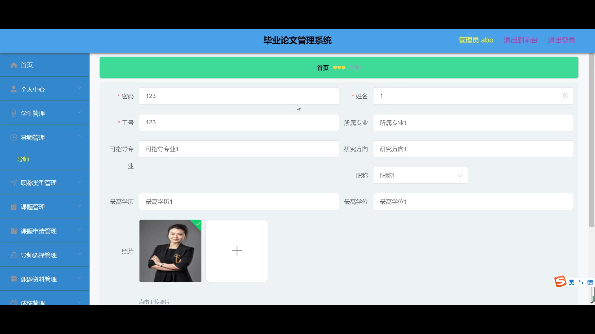The width and height of the screenshot is (595, 334).
Task: Click the paper plane icon for 职称类型管理
Action: (14, 182)
